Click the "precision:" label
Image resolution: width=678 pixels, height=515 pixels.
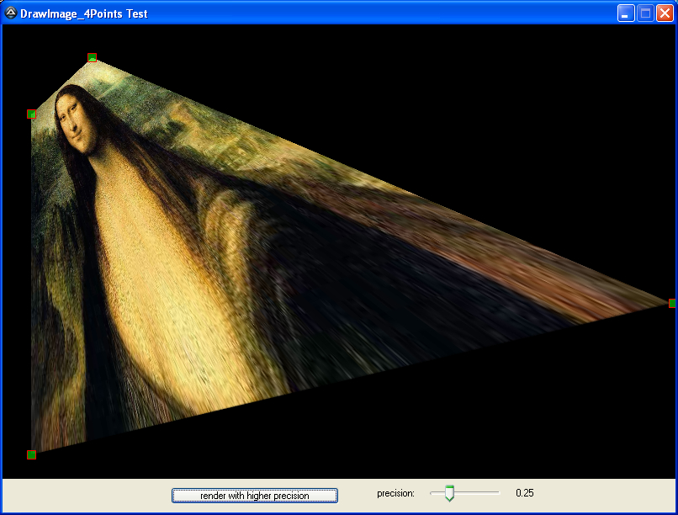click(395, 494)
